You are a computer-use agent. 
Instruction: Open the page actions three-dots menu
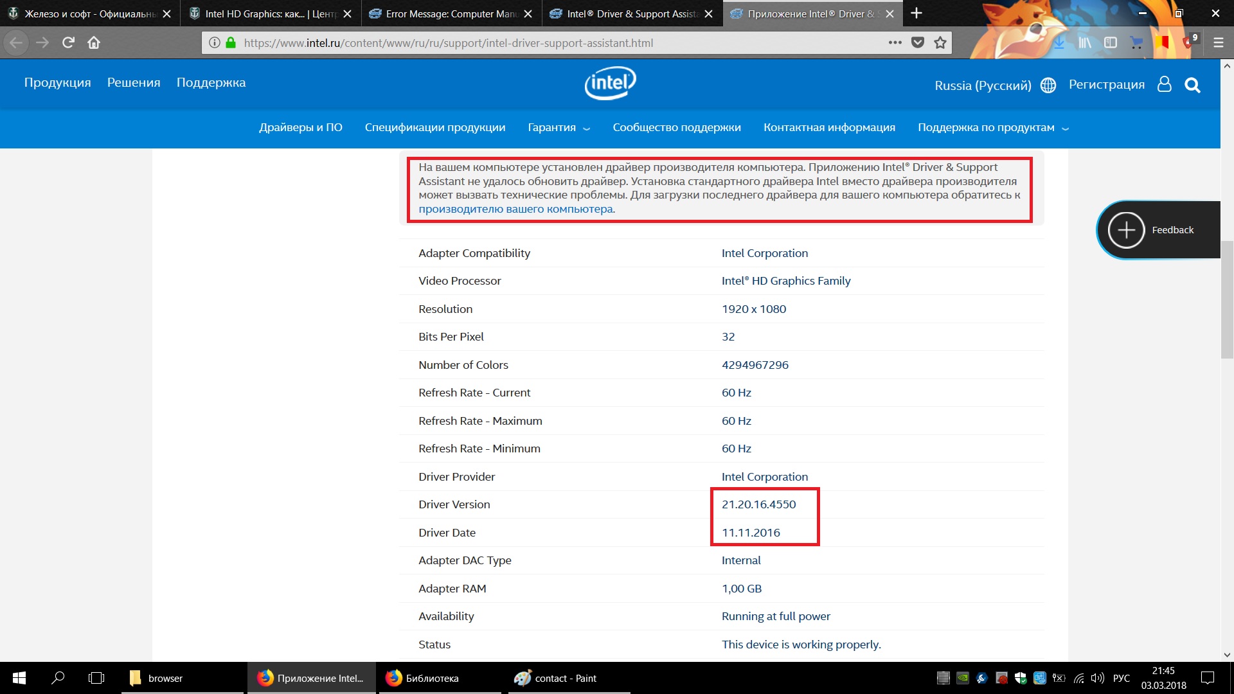(895, 43)
